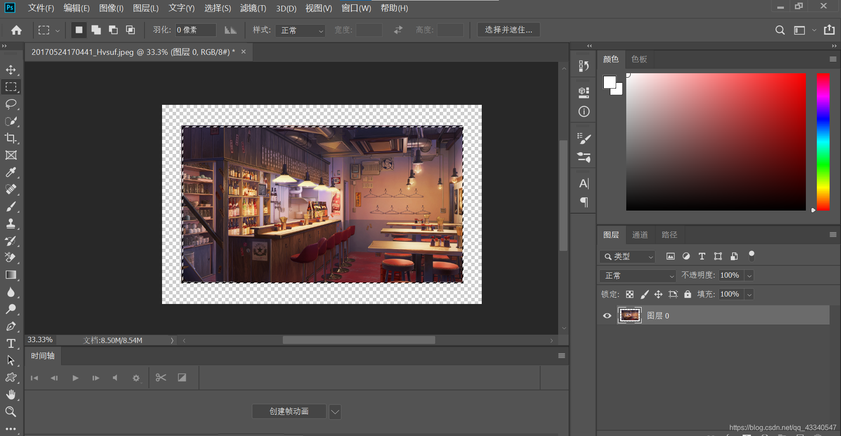Click the foreground color swatch
Viewport: 841px width, 436px height.
click(610, 82)
